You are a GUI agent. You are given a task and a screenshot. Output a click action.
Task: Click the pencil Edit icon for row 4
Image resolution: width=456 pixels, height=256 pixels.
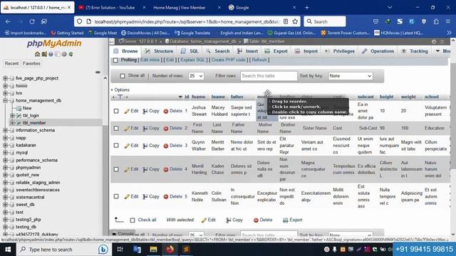point(127,169)
